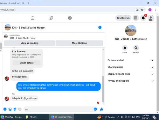Click the chat scrollbar thumb

(x=103, y=89)
